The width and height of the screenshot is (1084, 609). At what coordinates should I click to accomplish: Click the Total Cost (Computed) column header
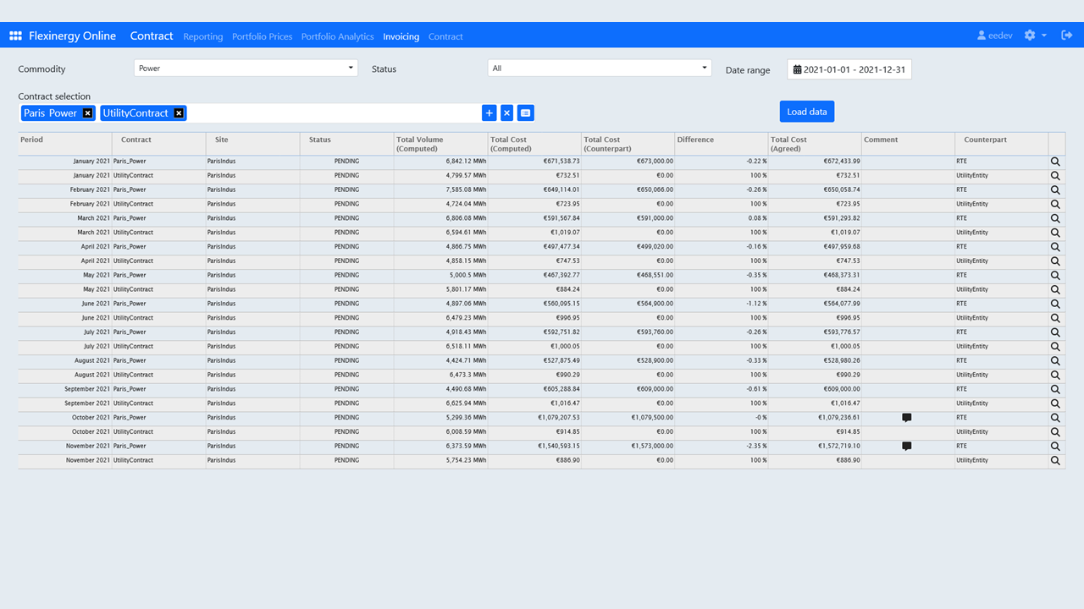pyautogui.click(x=534, y=144)
